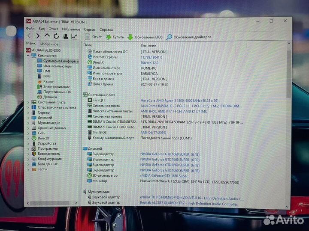Expand the Дисплей tree node

click(28, 118)
